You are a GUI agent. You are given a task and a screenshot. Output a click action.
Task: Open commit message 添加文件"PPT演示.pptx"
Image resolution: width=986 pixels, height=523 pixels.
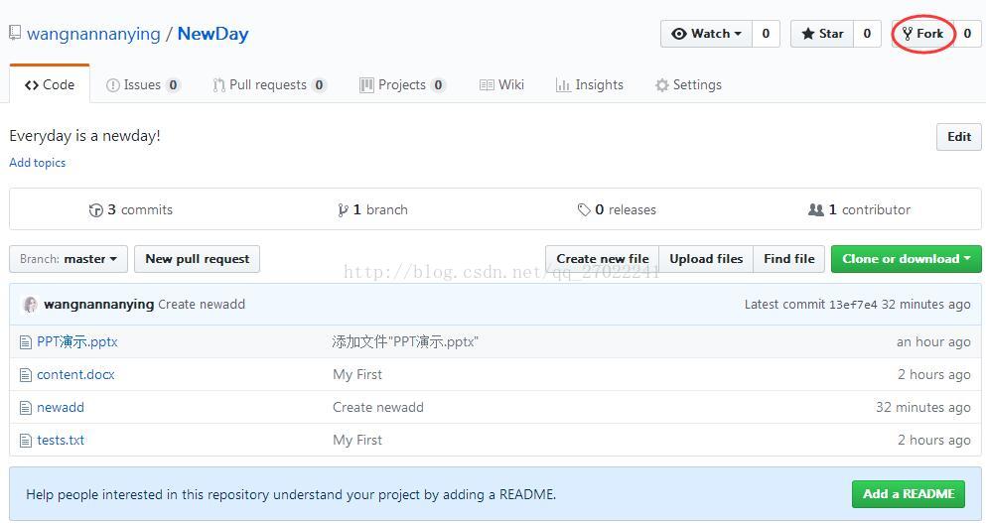(x=405, y=342)
